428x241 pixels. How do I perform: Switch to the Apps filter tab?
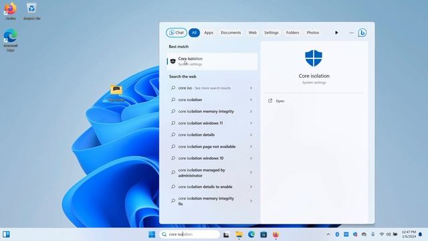tap(209, 33)
